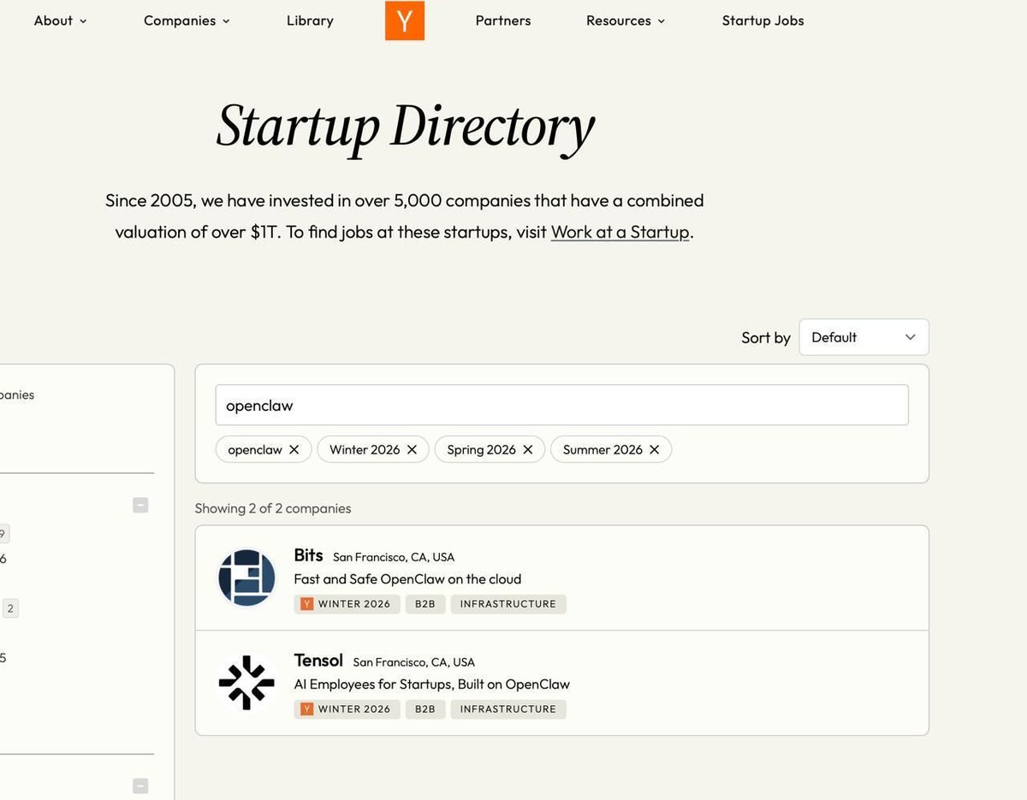The height and width of the screenshot is (800, 1027).
Task: Open the Tensol company name link
Action: pyautogui.click(x=318, y=661)
